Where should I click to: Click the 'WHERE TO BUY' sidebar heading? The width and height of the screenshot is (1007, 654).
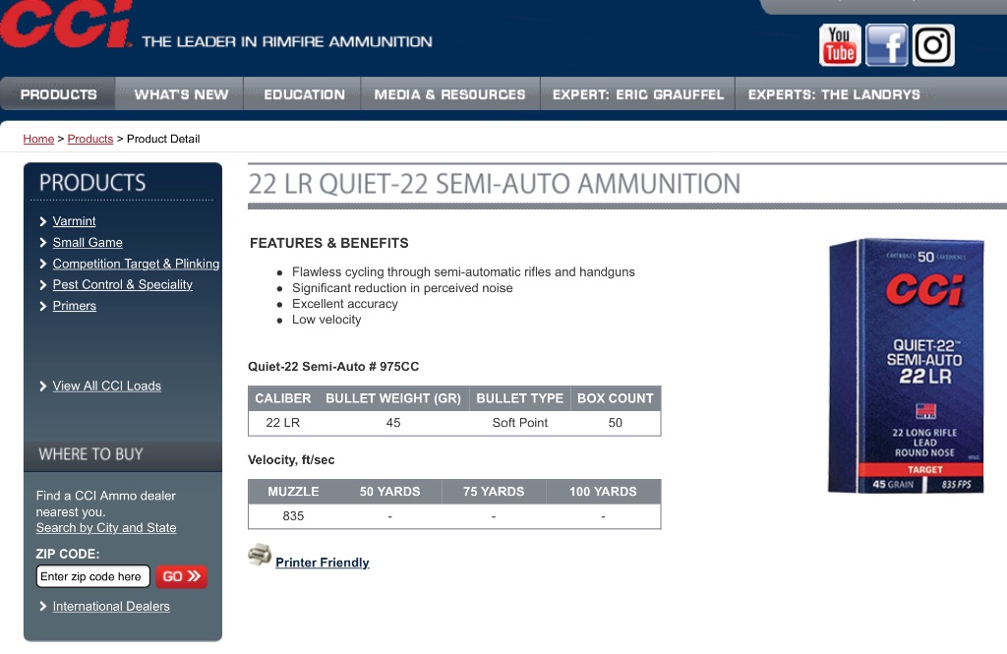click(x=90, y=454)
